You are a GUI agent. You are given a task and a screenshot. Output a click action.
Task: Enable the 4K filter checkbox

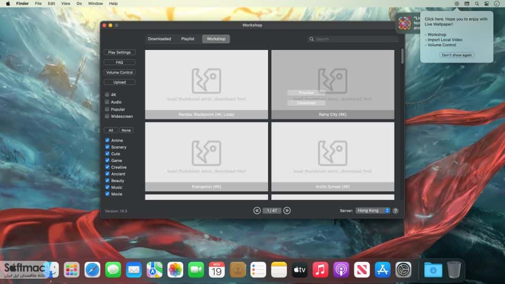click(x=107, y=95)
